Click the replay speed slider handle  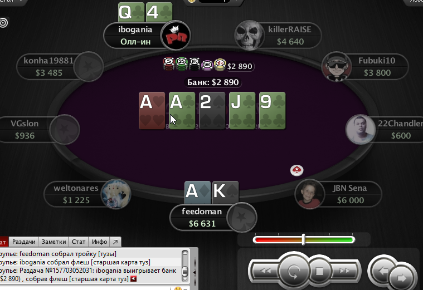point(304,239)
